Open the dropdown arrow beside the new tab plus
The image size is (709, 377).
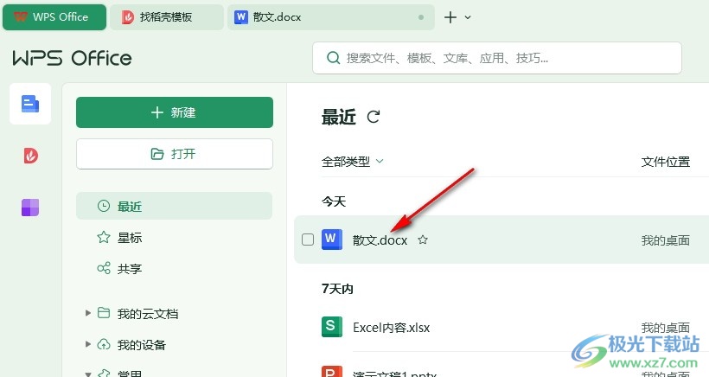[x=468, y=17]
